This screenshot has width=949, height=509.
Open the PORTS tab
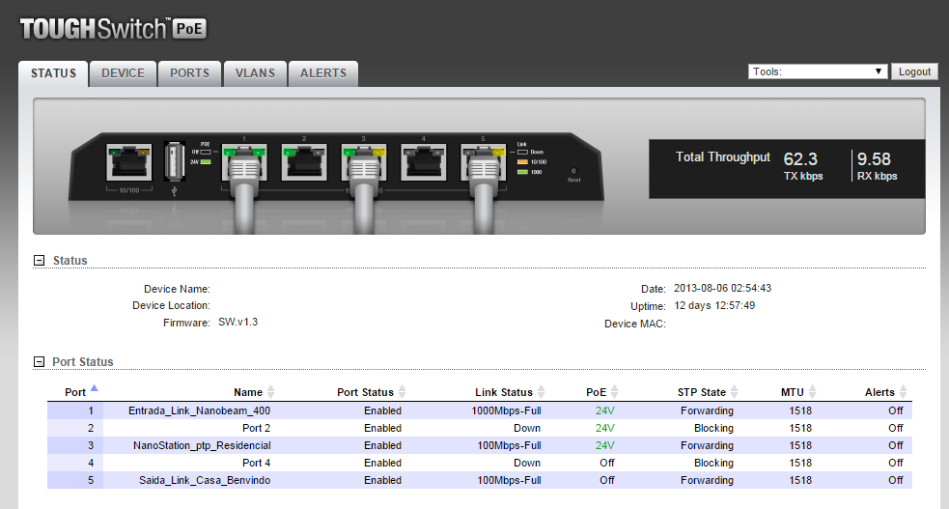click(x=189, y=73)
